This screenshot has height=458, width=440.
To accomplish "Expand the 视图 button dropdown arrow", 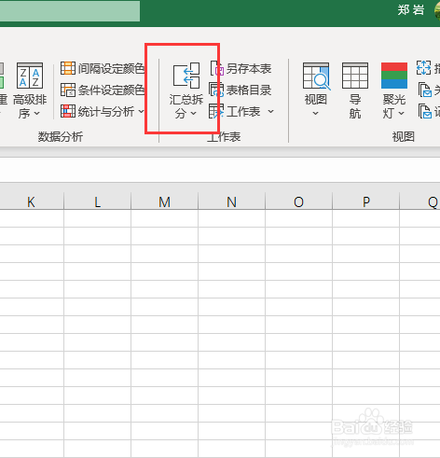I will pos(315,113).
